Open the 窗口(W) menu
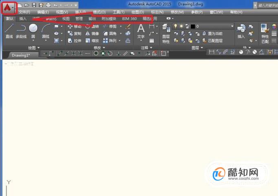 click(x=216, y=12)
